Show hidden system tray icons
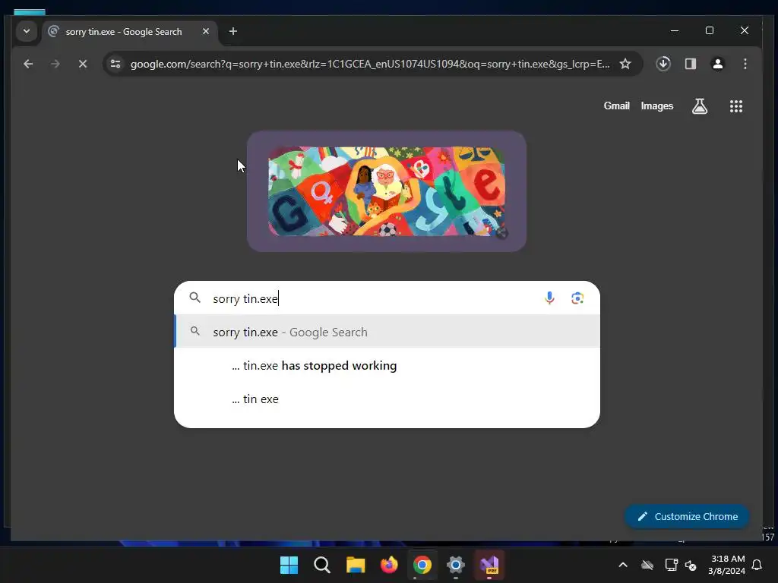This screenshot has width=778, height=583. (623, 565)
